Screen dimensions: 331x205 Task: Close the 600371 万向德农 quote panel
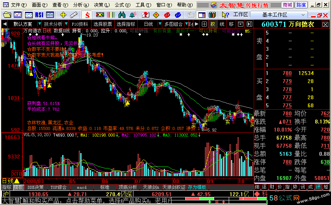[325, 25]
